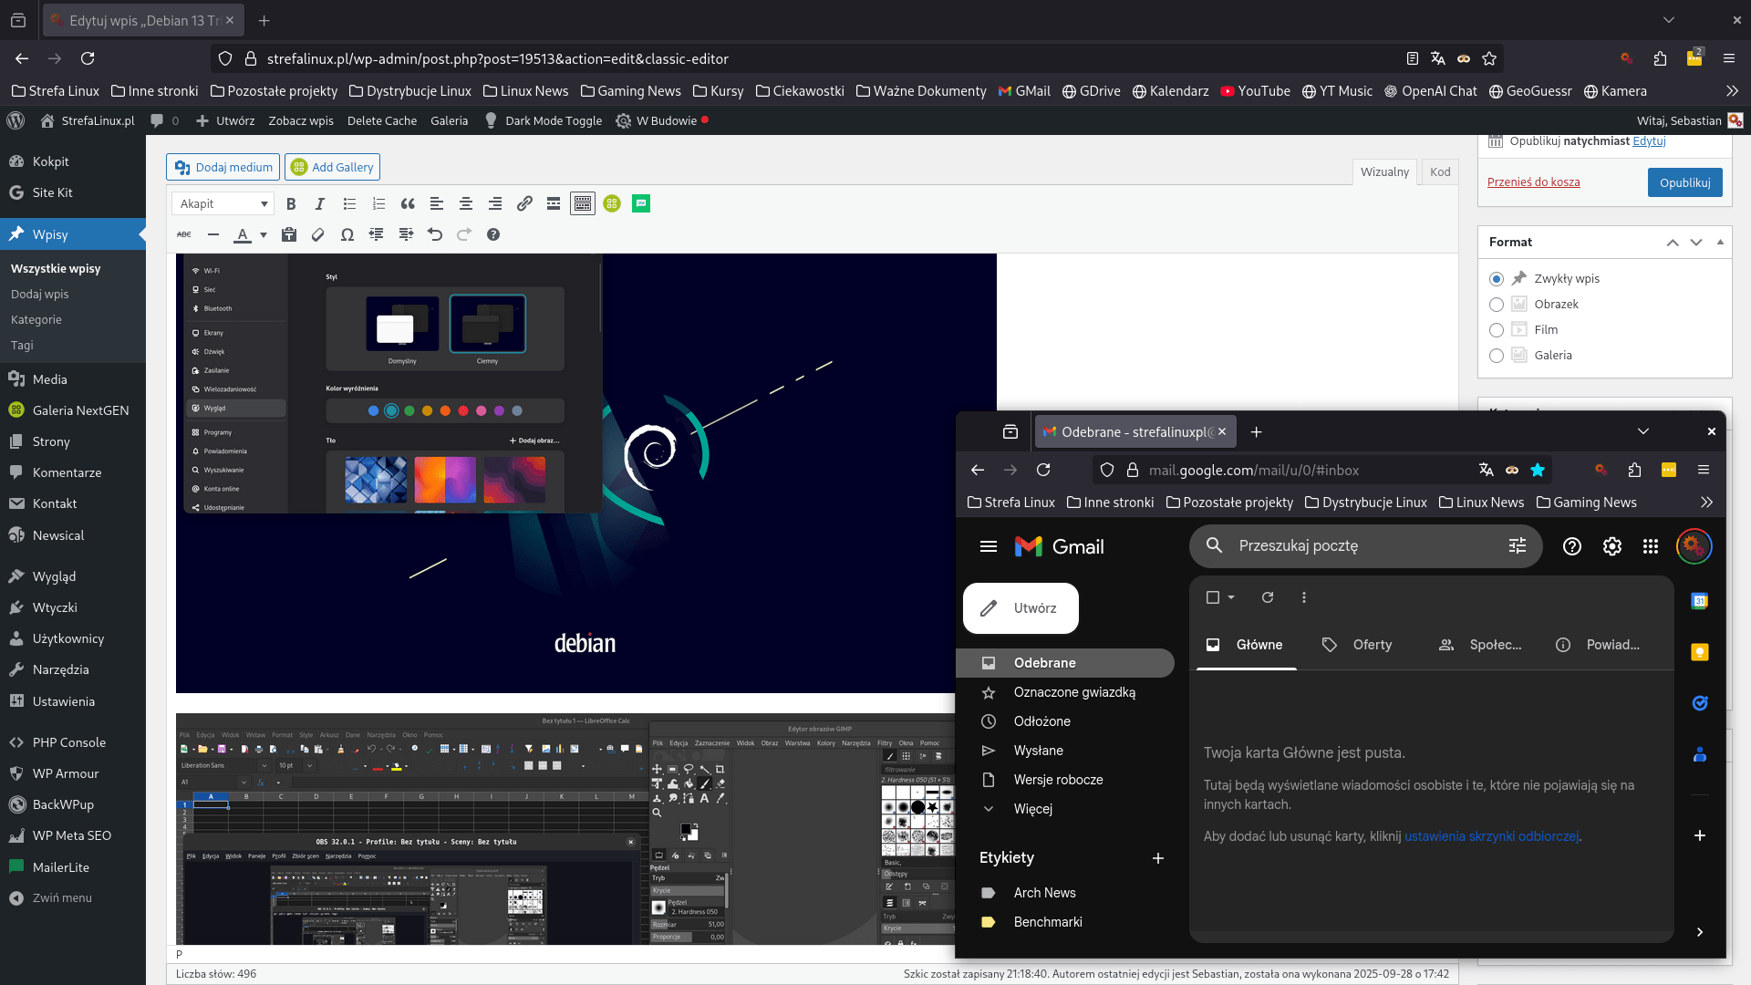Viewport: 1751px width, 985px height.
Task: Insert link using the chain icon
Action: [524, 204]
